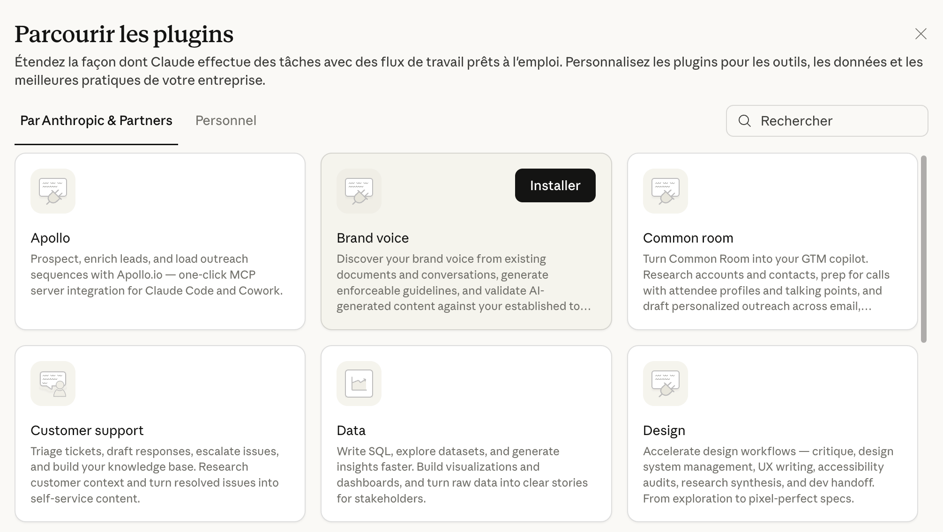Click the Apollo plugin icon
The width and height of the screenshot is (943, 532).
[53, 191]
